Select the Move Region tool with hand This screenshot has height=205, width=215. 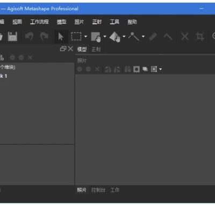coord(96,37)
